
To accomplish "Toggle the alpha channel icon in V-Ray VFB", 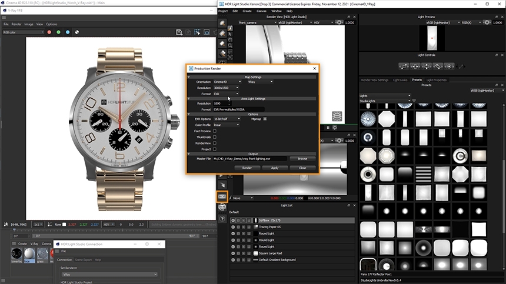I will point(77,32).
